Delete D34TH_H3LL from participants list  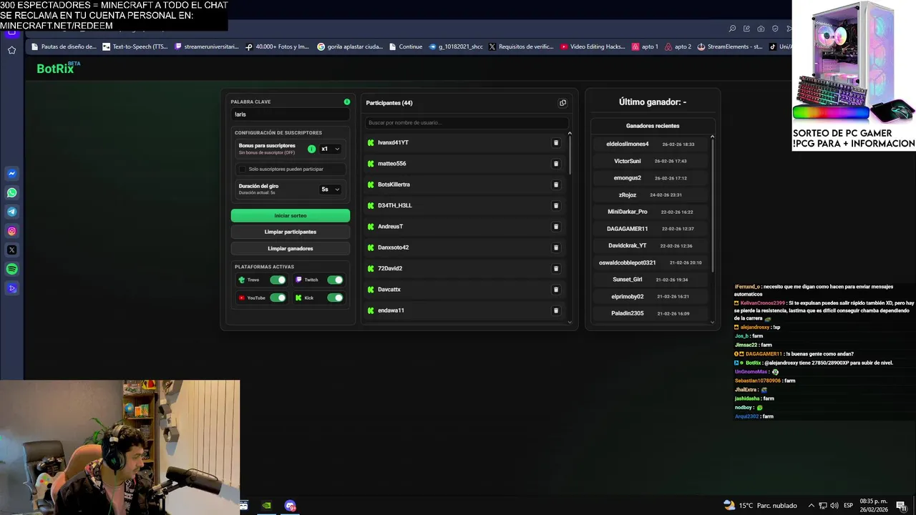coord(556,206)
